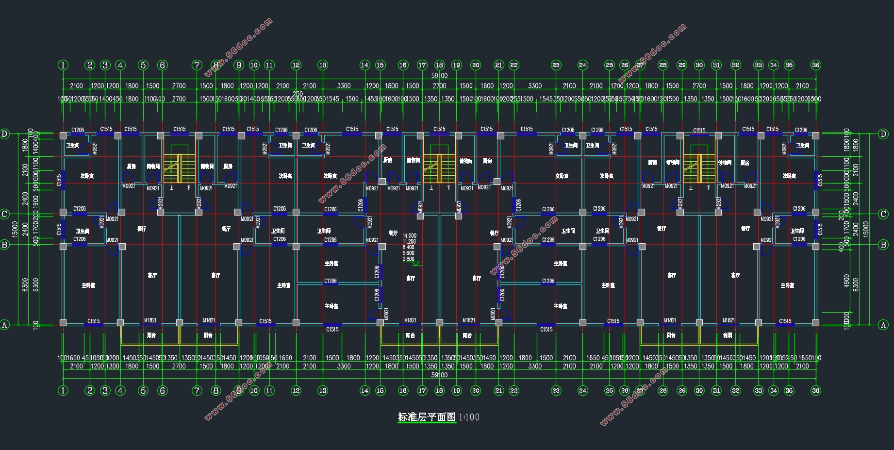
Task: Select the elevation value 14.000
Action: (x=409, y=236)
